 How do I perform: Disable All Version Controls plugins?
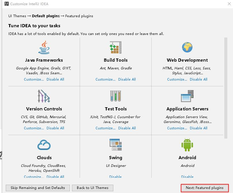[x=55, y=128]
